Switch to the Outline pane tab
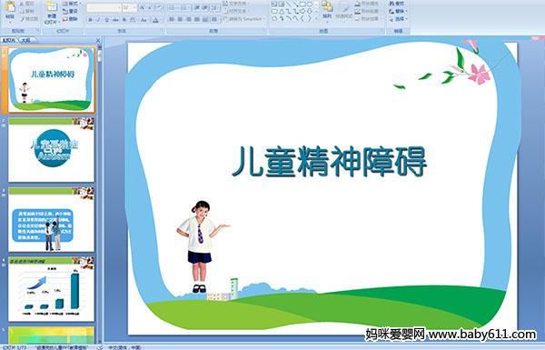The image size is (545, 350). click(x=25, y=40)
